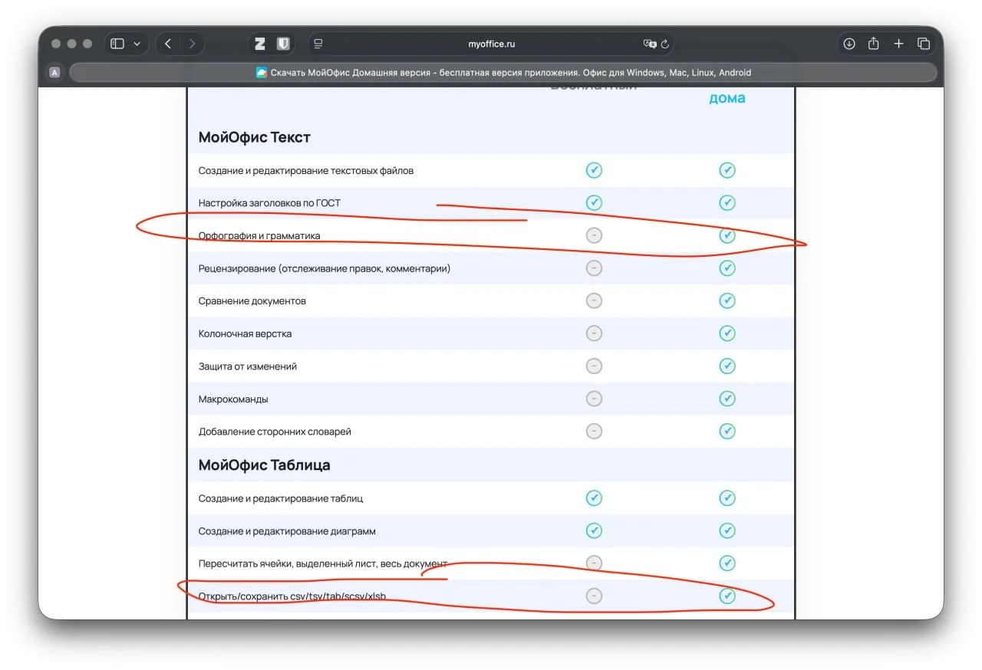Click the text Рецензирование (отслеживание правок, комментарии)
This screenshot has width=982, height=670.
coord(325,268)
